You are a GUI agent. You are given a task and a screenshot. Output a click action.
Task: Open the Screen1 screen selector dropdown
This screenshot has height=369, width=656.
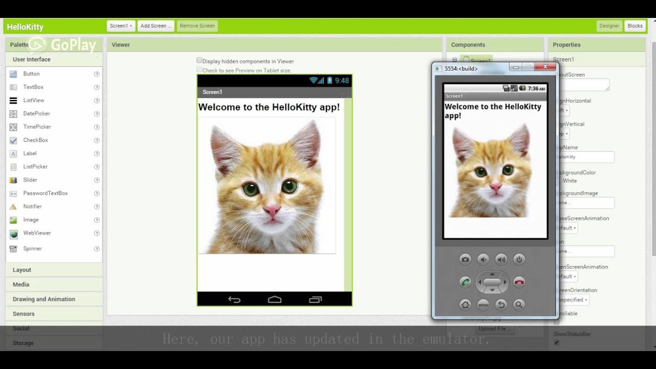pyautogui.click(x=121, y=26)
